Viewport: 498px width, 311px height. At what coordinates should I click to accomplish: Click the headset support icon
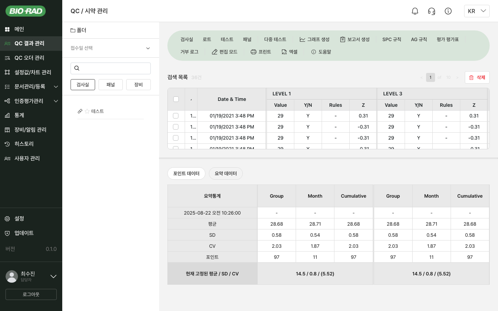click(x=431, y=11)
